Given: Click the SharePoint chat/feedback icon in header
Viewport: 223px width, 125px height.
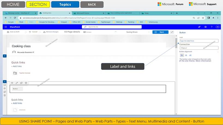Looking at the screenshot, I should 199,27.
